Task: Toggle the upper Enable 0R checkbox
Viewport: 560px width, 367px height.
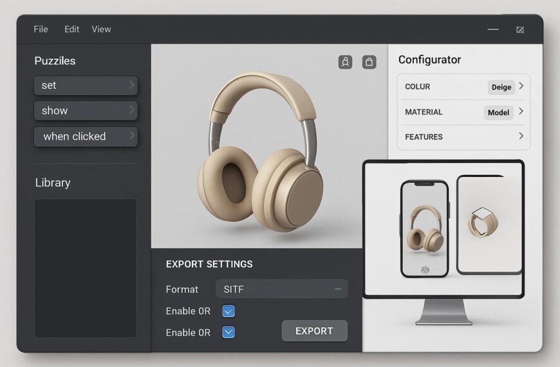Action: coord(229,311)
